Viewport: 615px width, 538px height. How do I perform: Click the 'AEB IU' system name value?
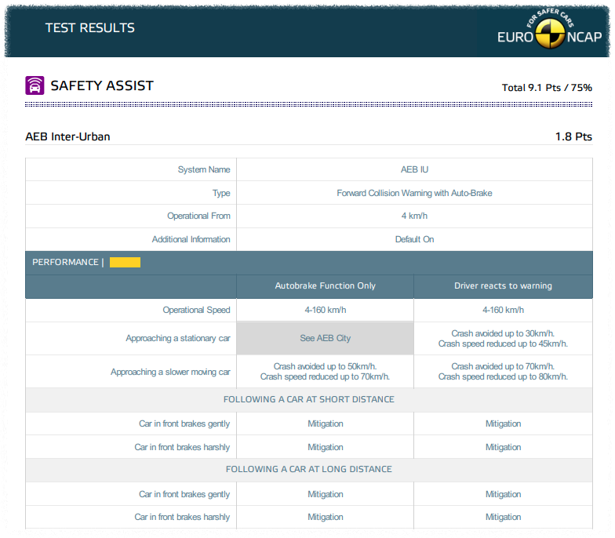[414, 169]
